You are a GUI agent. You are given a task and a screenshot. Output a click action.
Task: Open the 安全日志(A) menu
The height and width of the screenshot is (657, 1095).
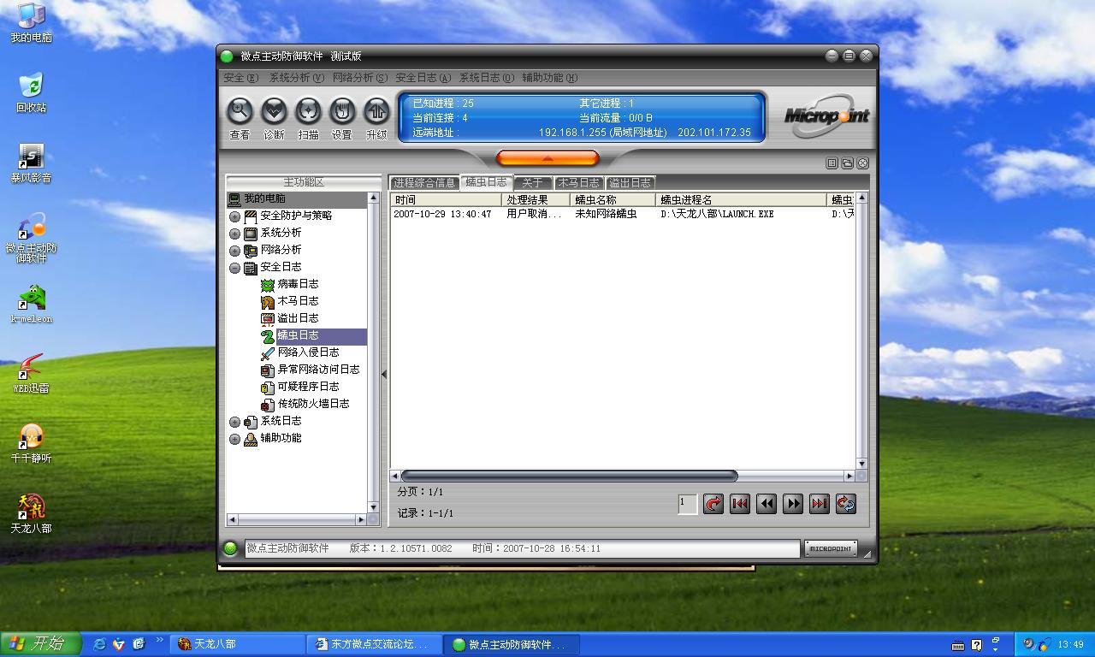click(423, 78)
